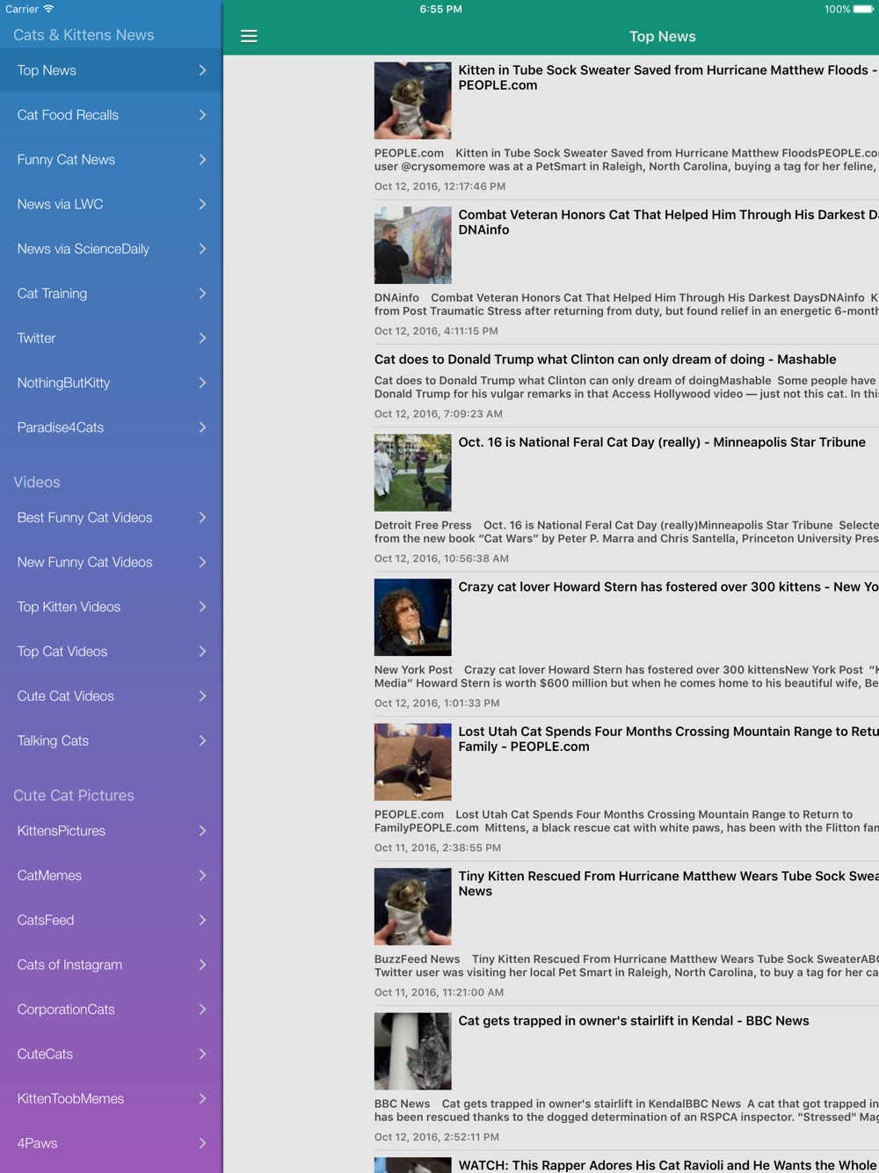Open CatMemes feed
Viewport: 879px width, 1173px height.
click(112, 876)
